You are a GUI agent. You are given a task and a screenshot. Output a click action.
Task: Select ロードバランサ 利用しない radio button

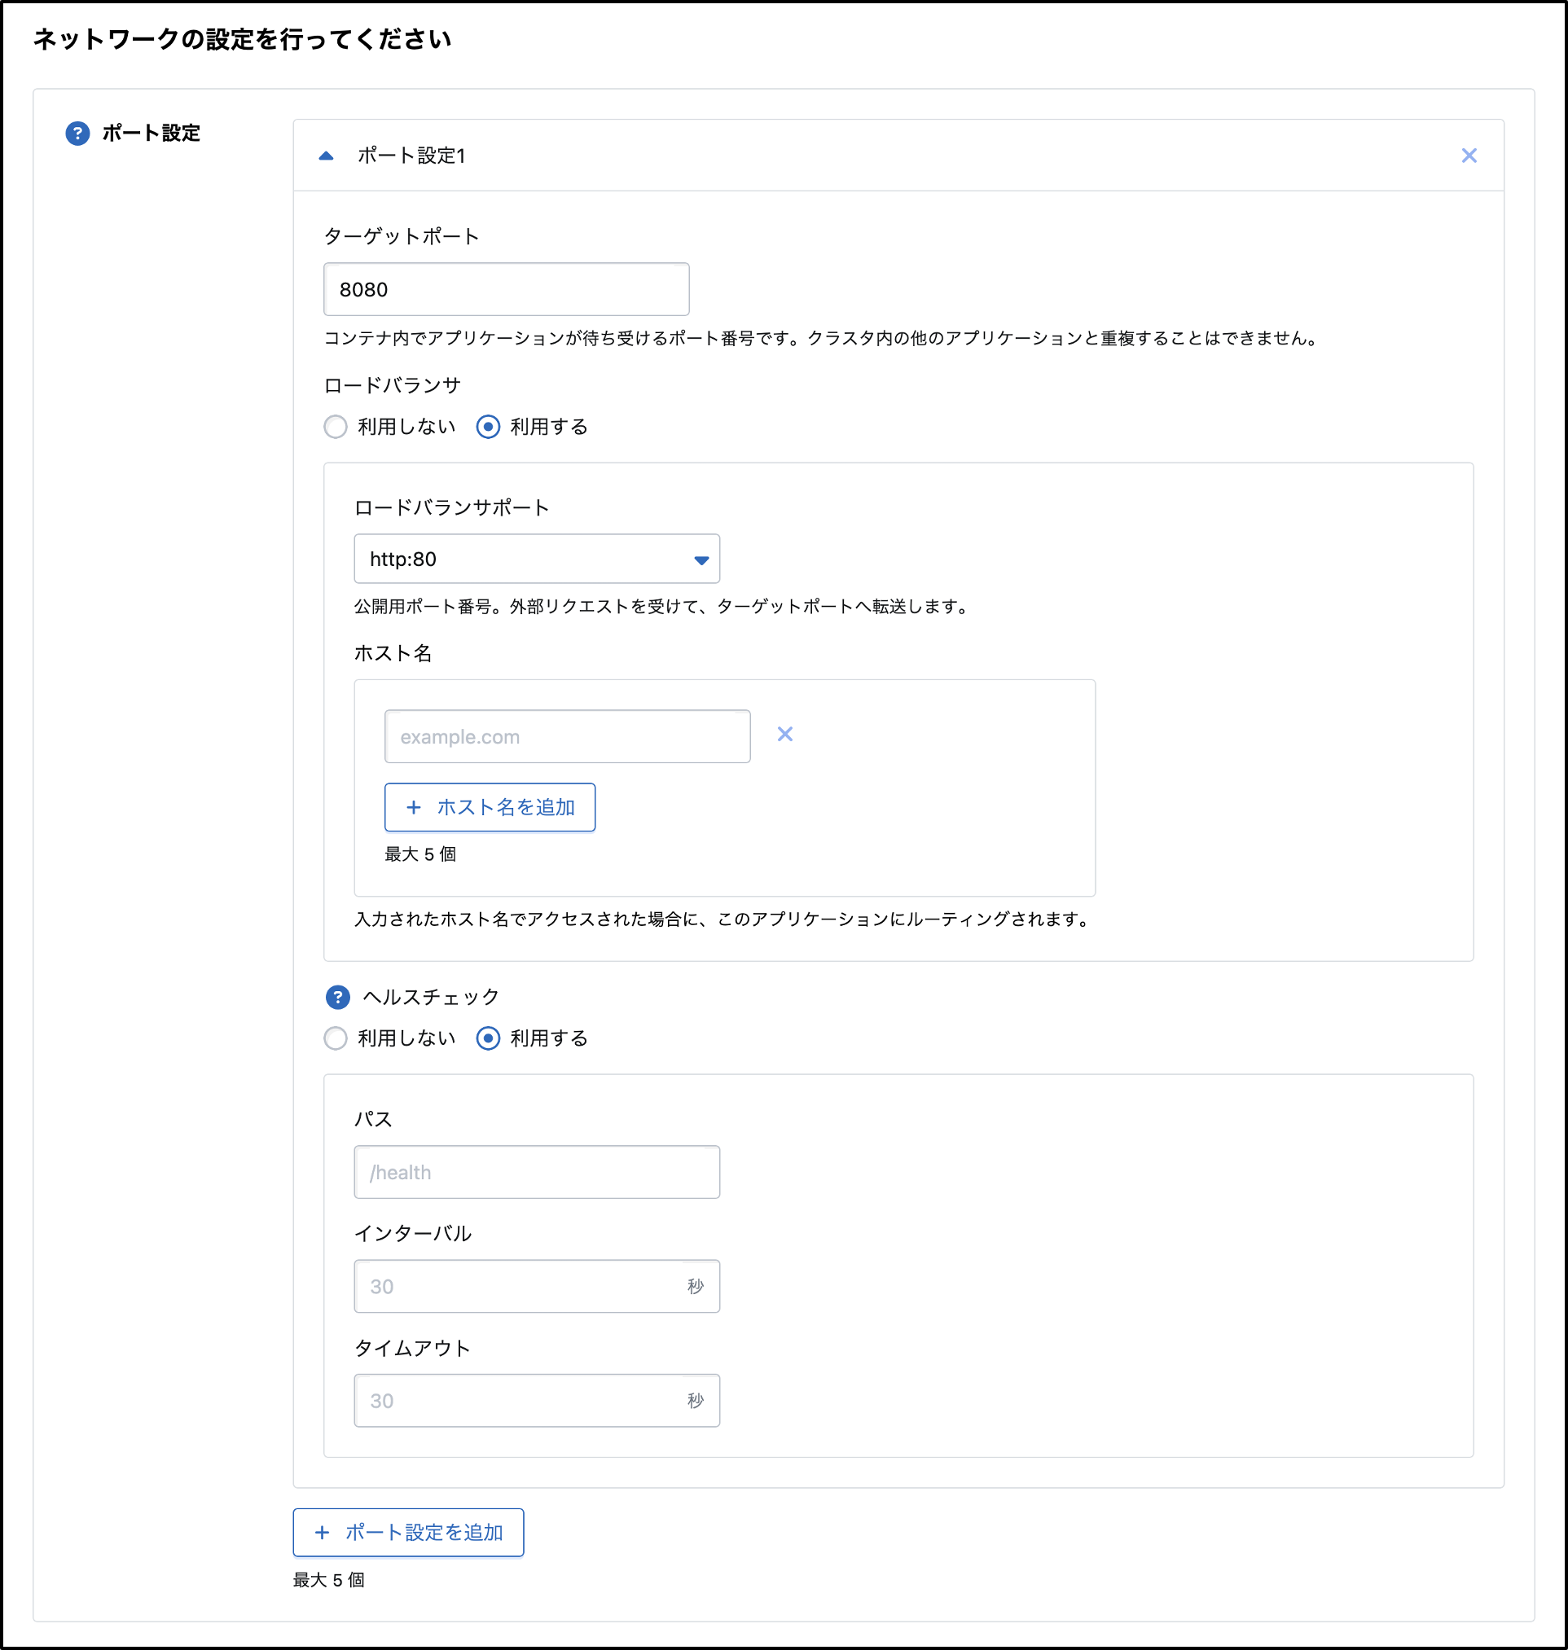coord(336,427)
